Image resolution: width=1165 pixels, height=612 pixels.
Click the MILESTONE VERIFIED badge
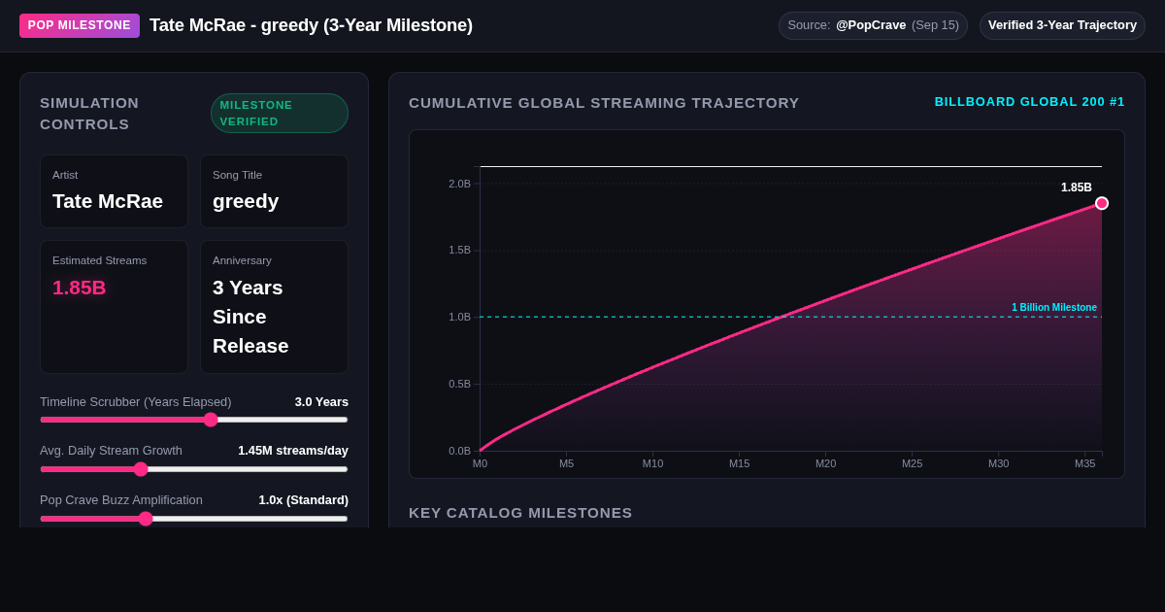280,113
